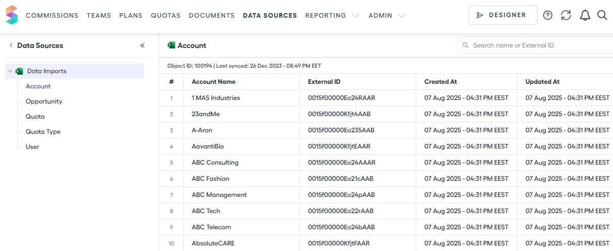The height and width of the screenshot is (251, 613).
Task: Collapse the Data Sources sidebar panel
Action: pyautogui.click(x=143, y=45)
